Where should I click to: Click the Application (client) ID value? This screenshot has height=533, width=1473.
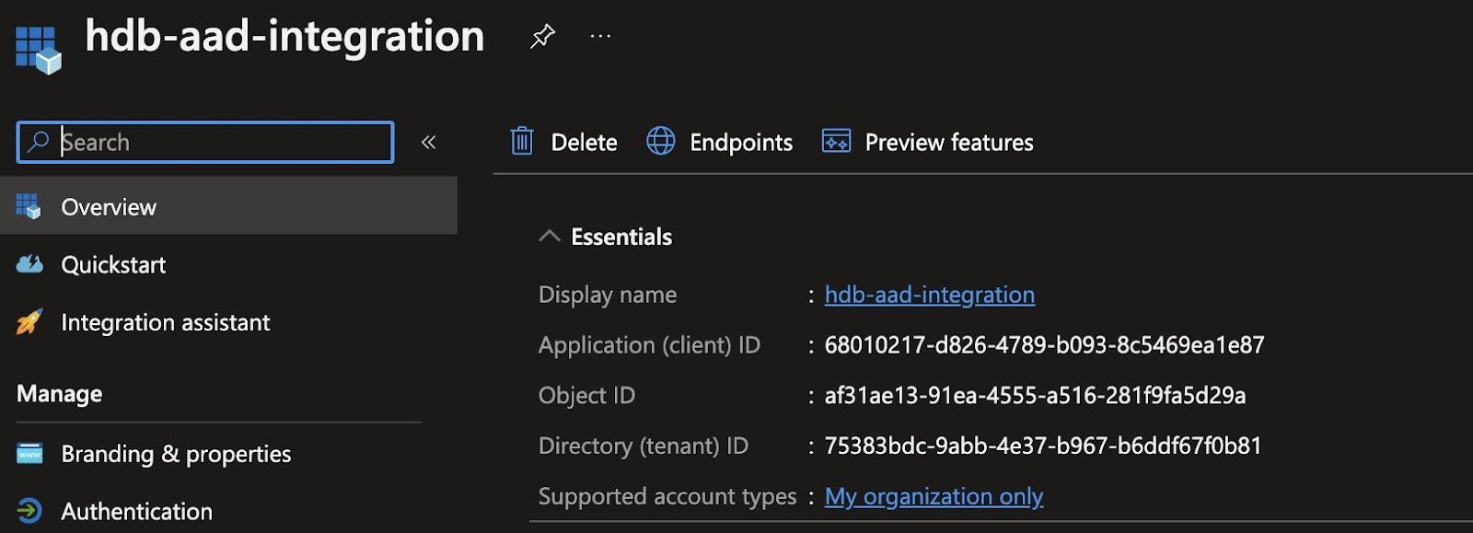(x=1044, y=345)
